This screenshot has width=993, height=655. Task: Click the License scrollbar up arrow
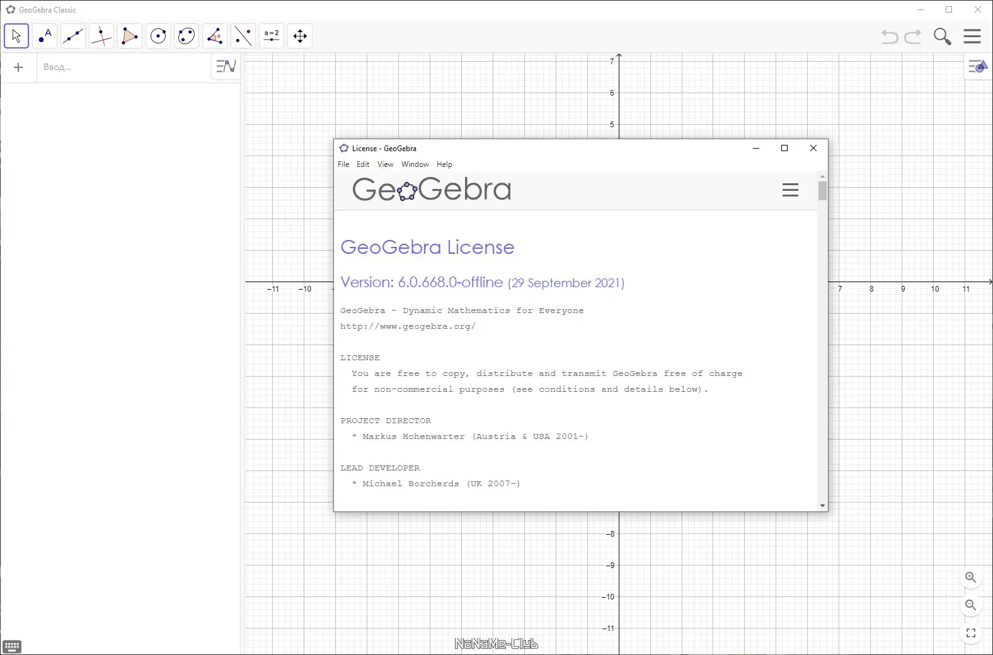coord(822,176)
